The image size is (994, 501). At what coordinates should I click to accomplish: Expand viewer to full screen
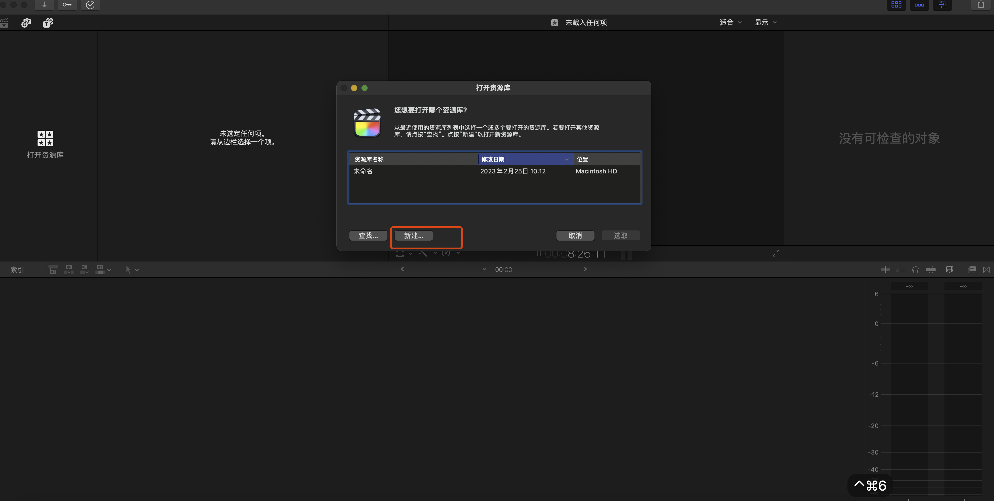pyautogui.click(x=775, y=253)
